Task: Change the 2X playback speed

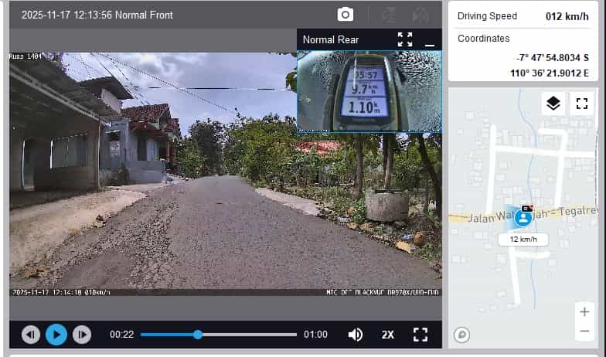Action: click(387, 335)
